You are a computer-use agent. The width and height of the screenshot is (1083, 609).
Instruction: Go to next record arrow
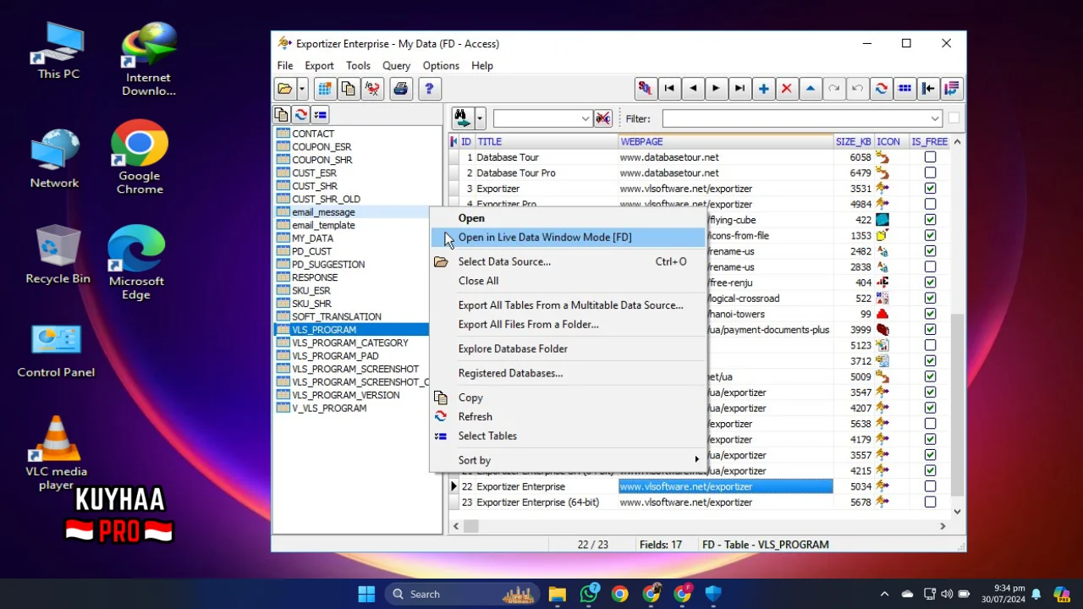tap(717, 89)
